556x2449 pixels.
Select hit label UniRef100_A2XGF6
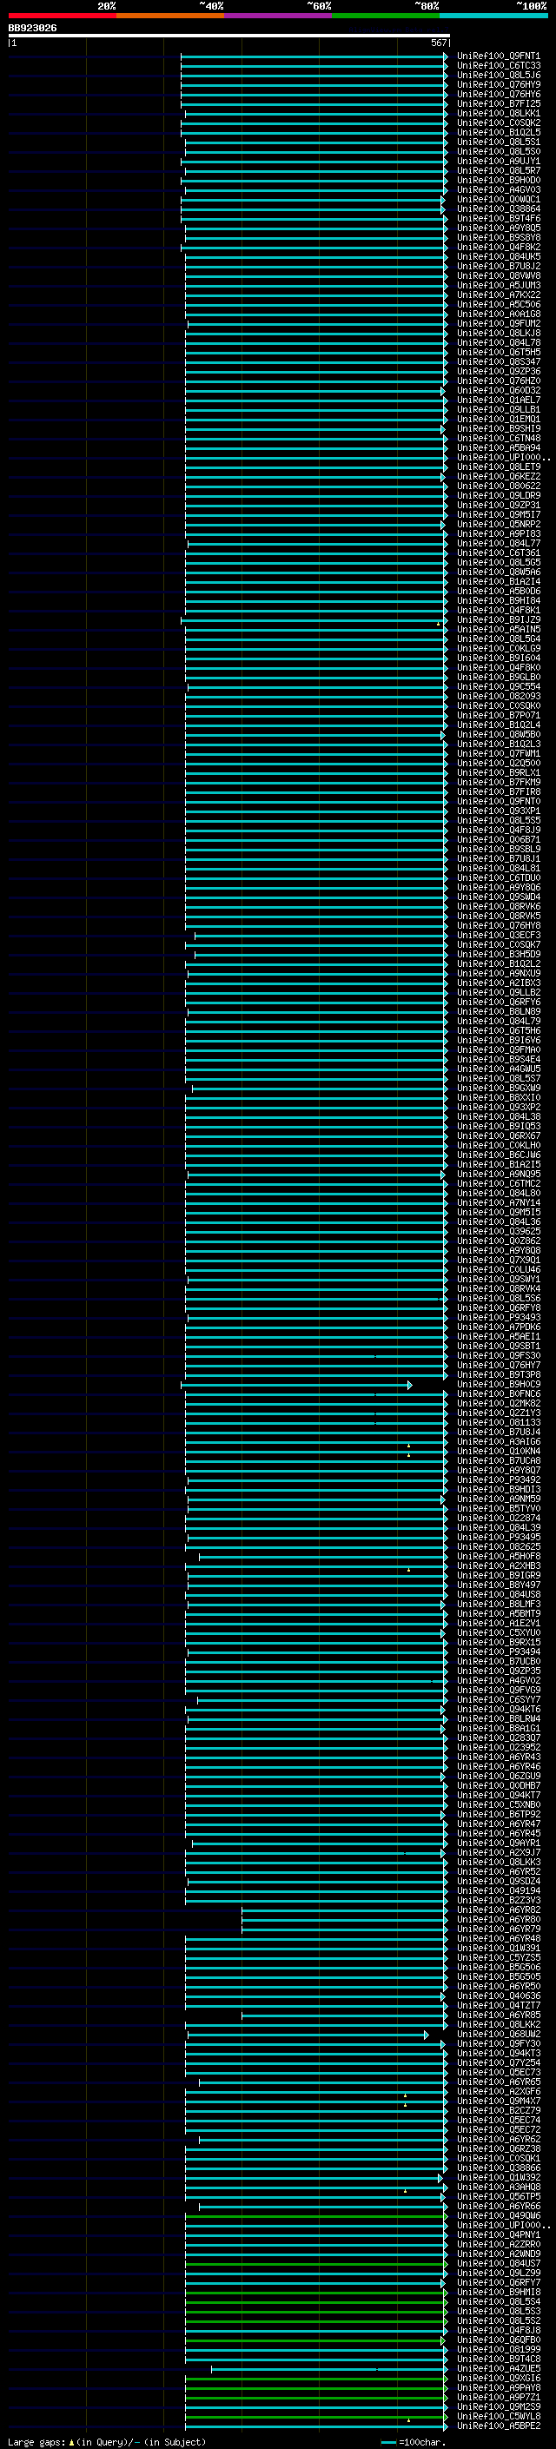(x=498, y=2092)
